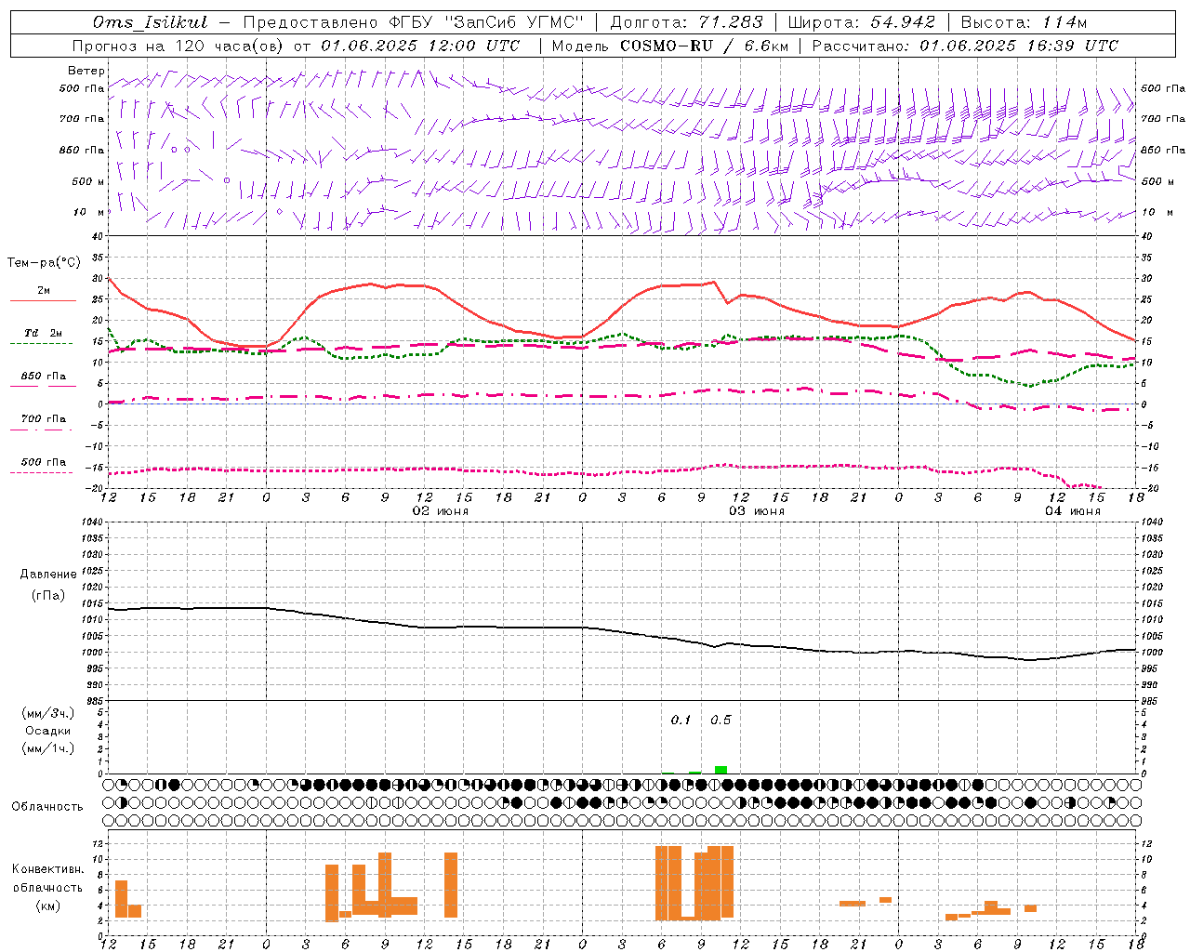1190x952 pixels.
Task: Click the latitude value 54.942
Action: tap(903, 22)
